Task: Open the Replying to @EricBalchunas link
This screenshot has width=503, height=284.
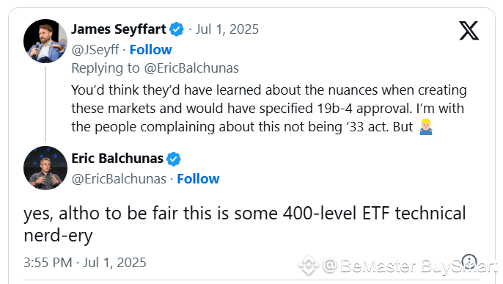Action: (x=155, y=68)
